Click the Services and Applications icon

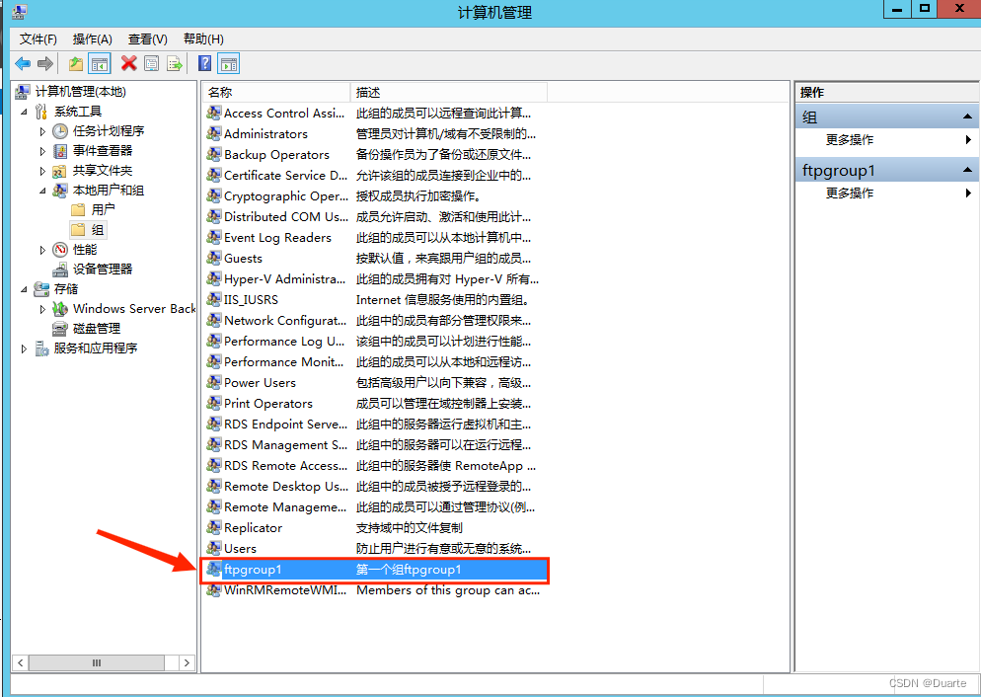pos(41,348)
